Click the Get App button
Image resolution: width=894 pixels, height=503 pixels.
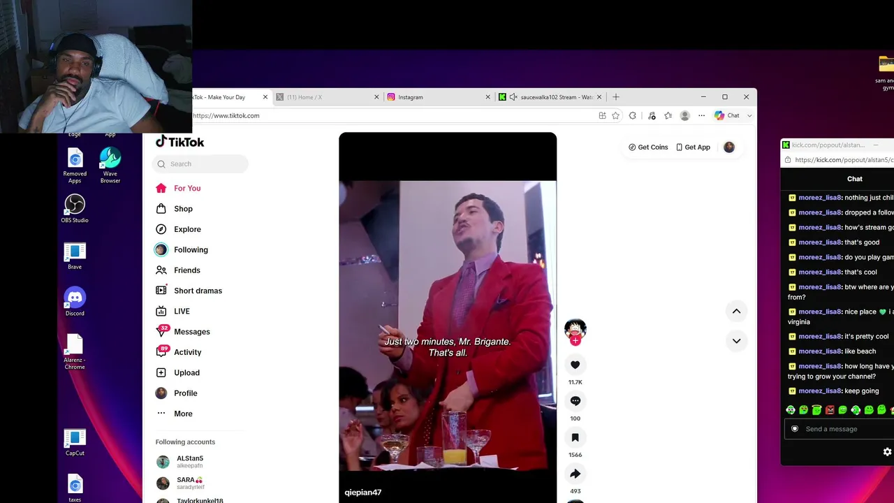click(x=693, y=147)
